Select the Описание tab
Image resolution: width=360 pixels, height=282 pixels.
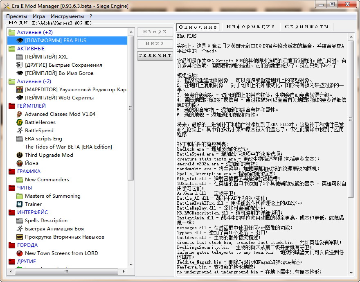click(198, 27)
